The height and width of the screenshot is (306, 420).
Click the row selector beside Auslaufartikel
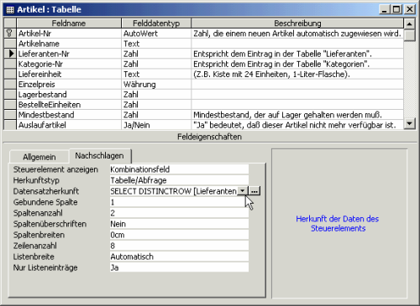click(x=10, y=125)
